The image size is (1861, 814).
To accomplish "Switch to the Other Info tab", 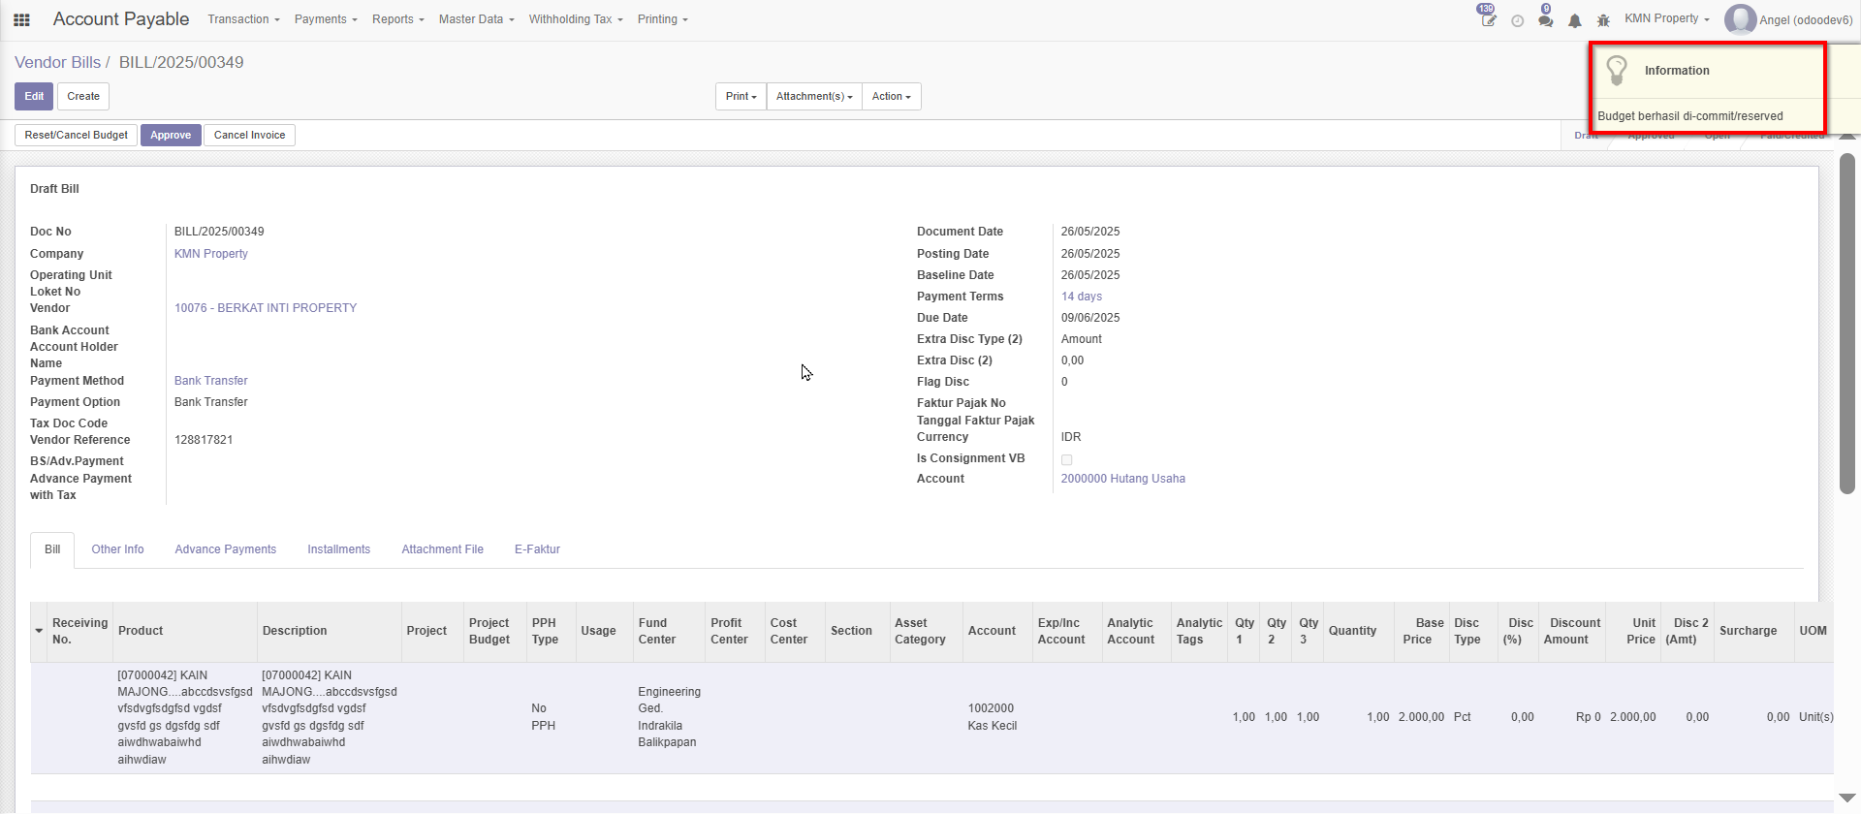I will click(117, 549).
